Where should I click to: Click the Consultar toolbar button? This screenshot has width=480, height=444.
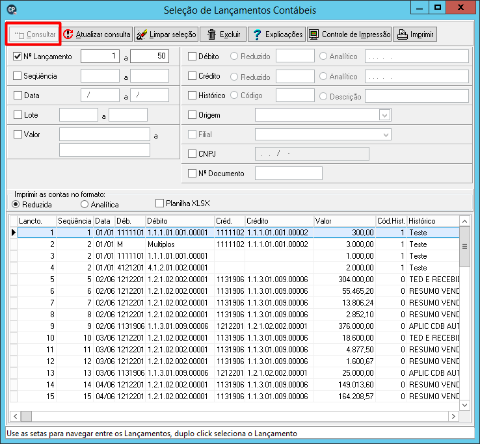click(x=33, y=34)
